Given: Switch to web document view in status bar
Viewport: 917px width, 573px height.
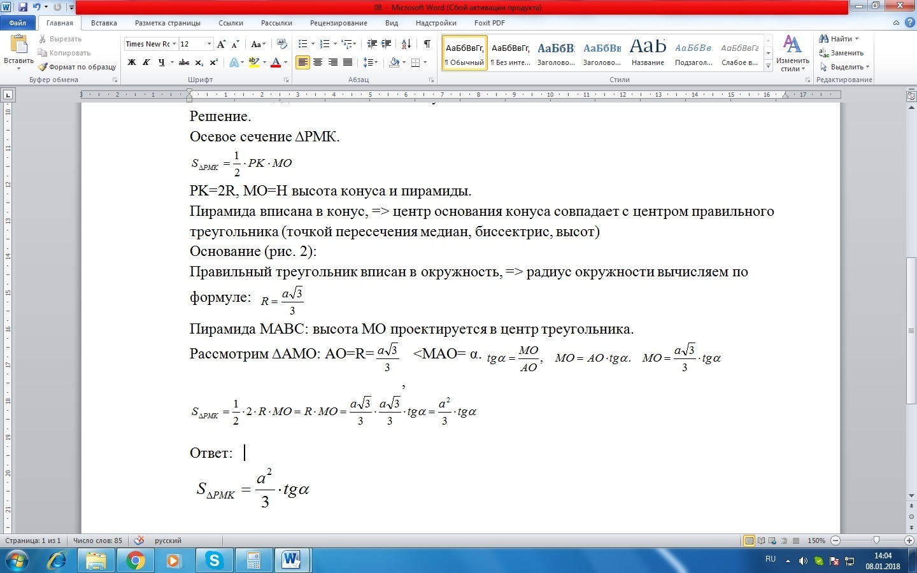Looking at the screenshot, I should pos(772,541).
